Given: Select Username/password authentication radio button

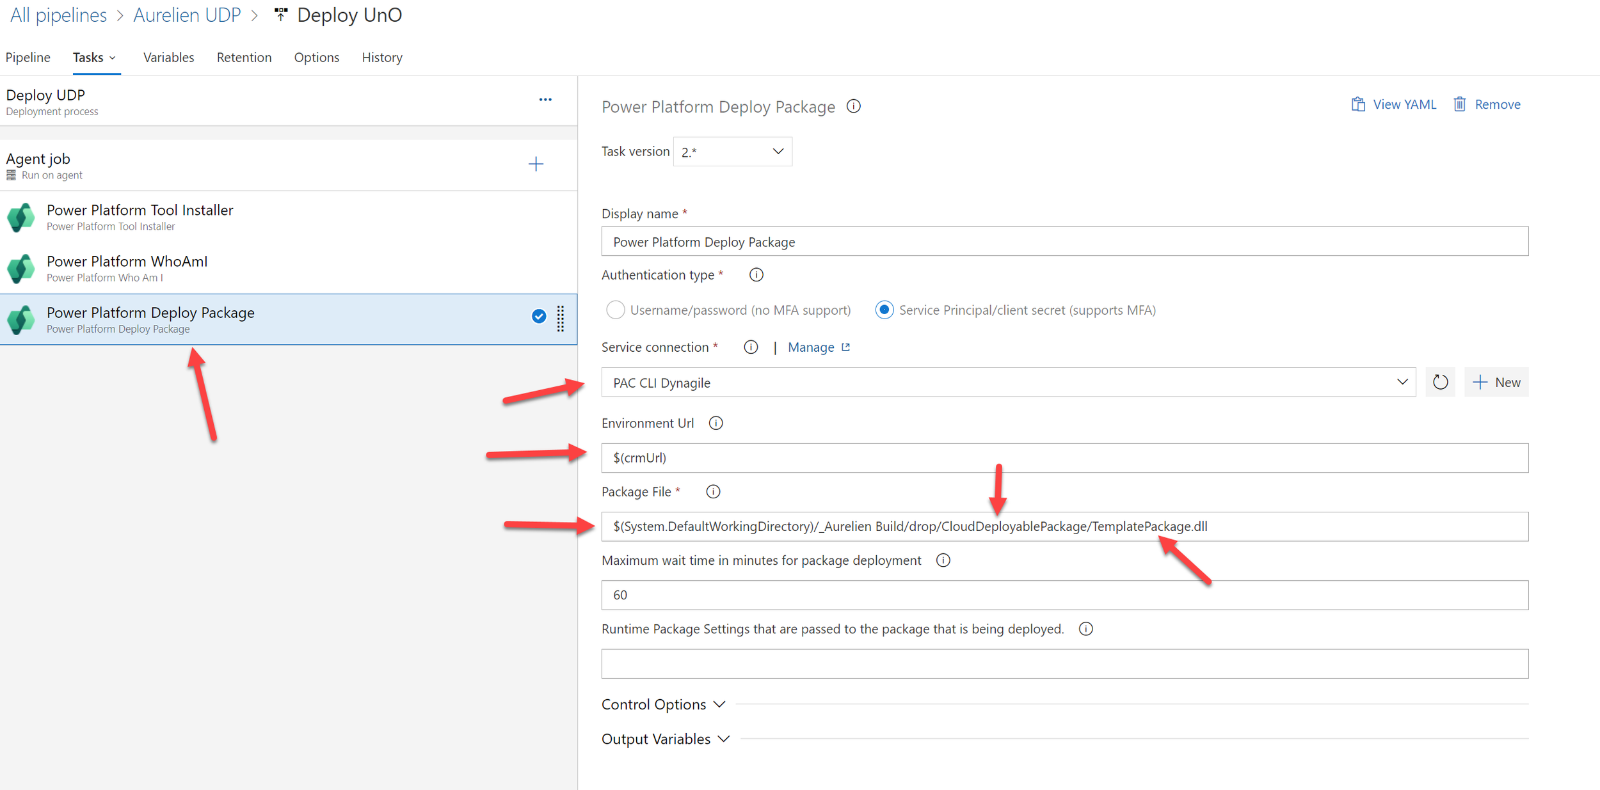Looking at the screenshot, I should point(615,310).
